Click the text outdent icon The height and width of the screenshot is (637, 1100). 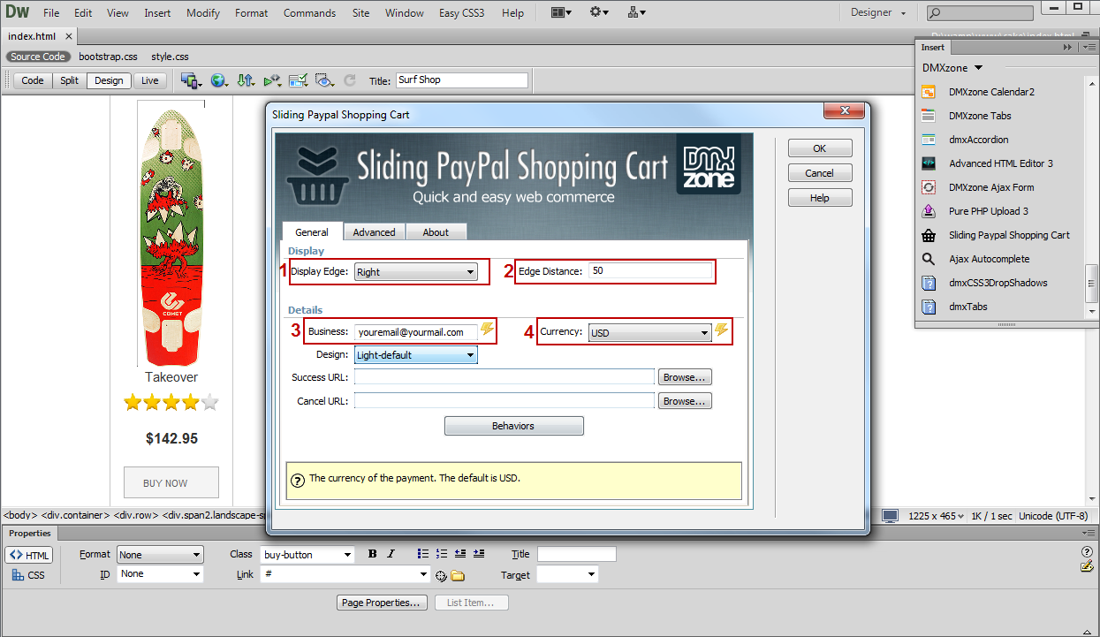click(x=460, y=554)
